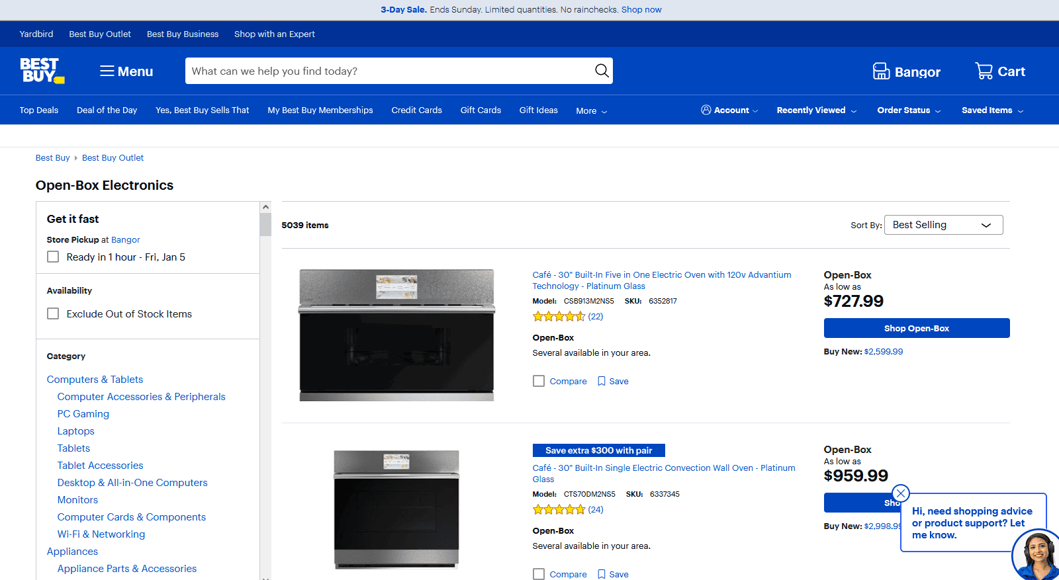1059x580 pixels.
Task: Open the shopping Cart icon
Action: (984, 71)
